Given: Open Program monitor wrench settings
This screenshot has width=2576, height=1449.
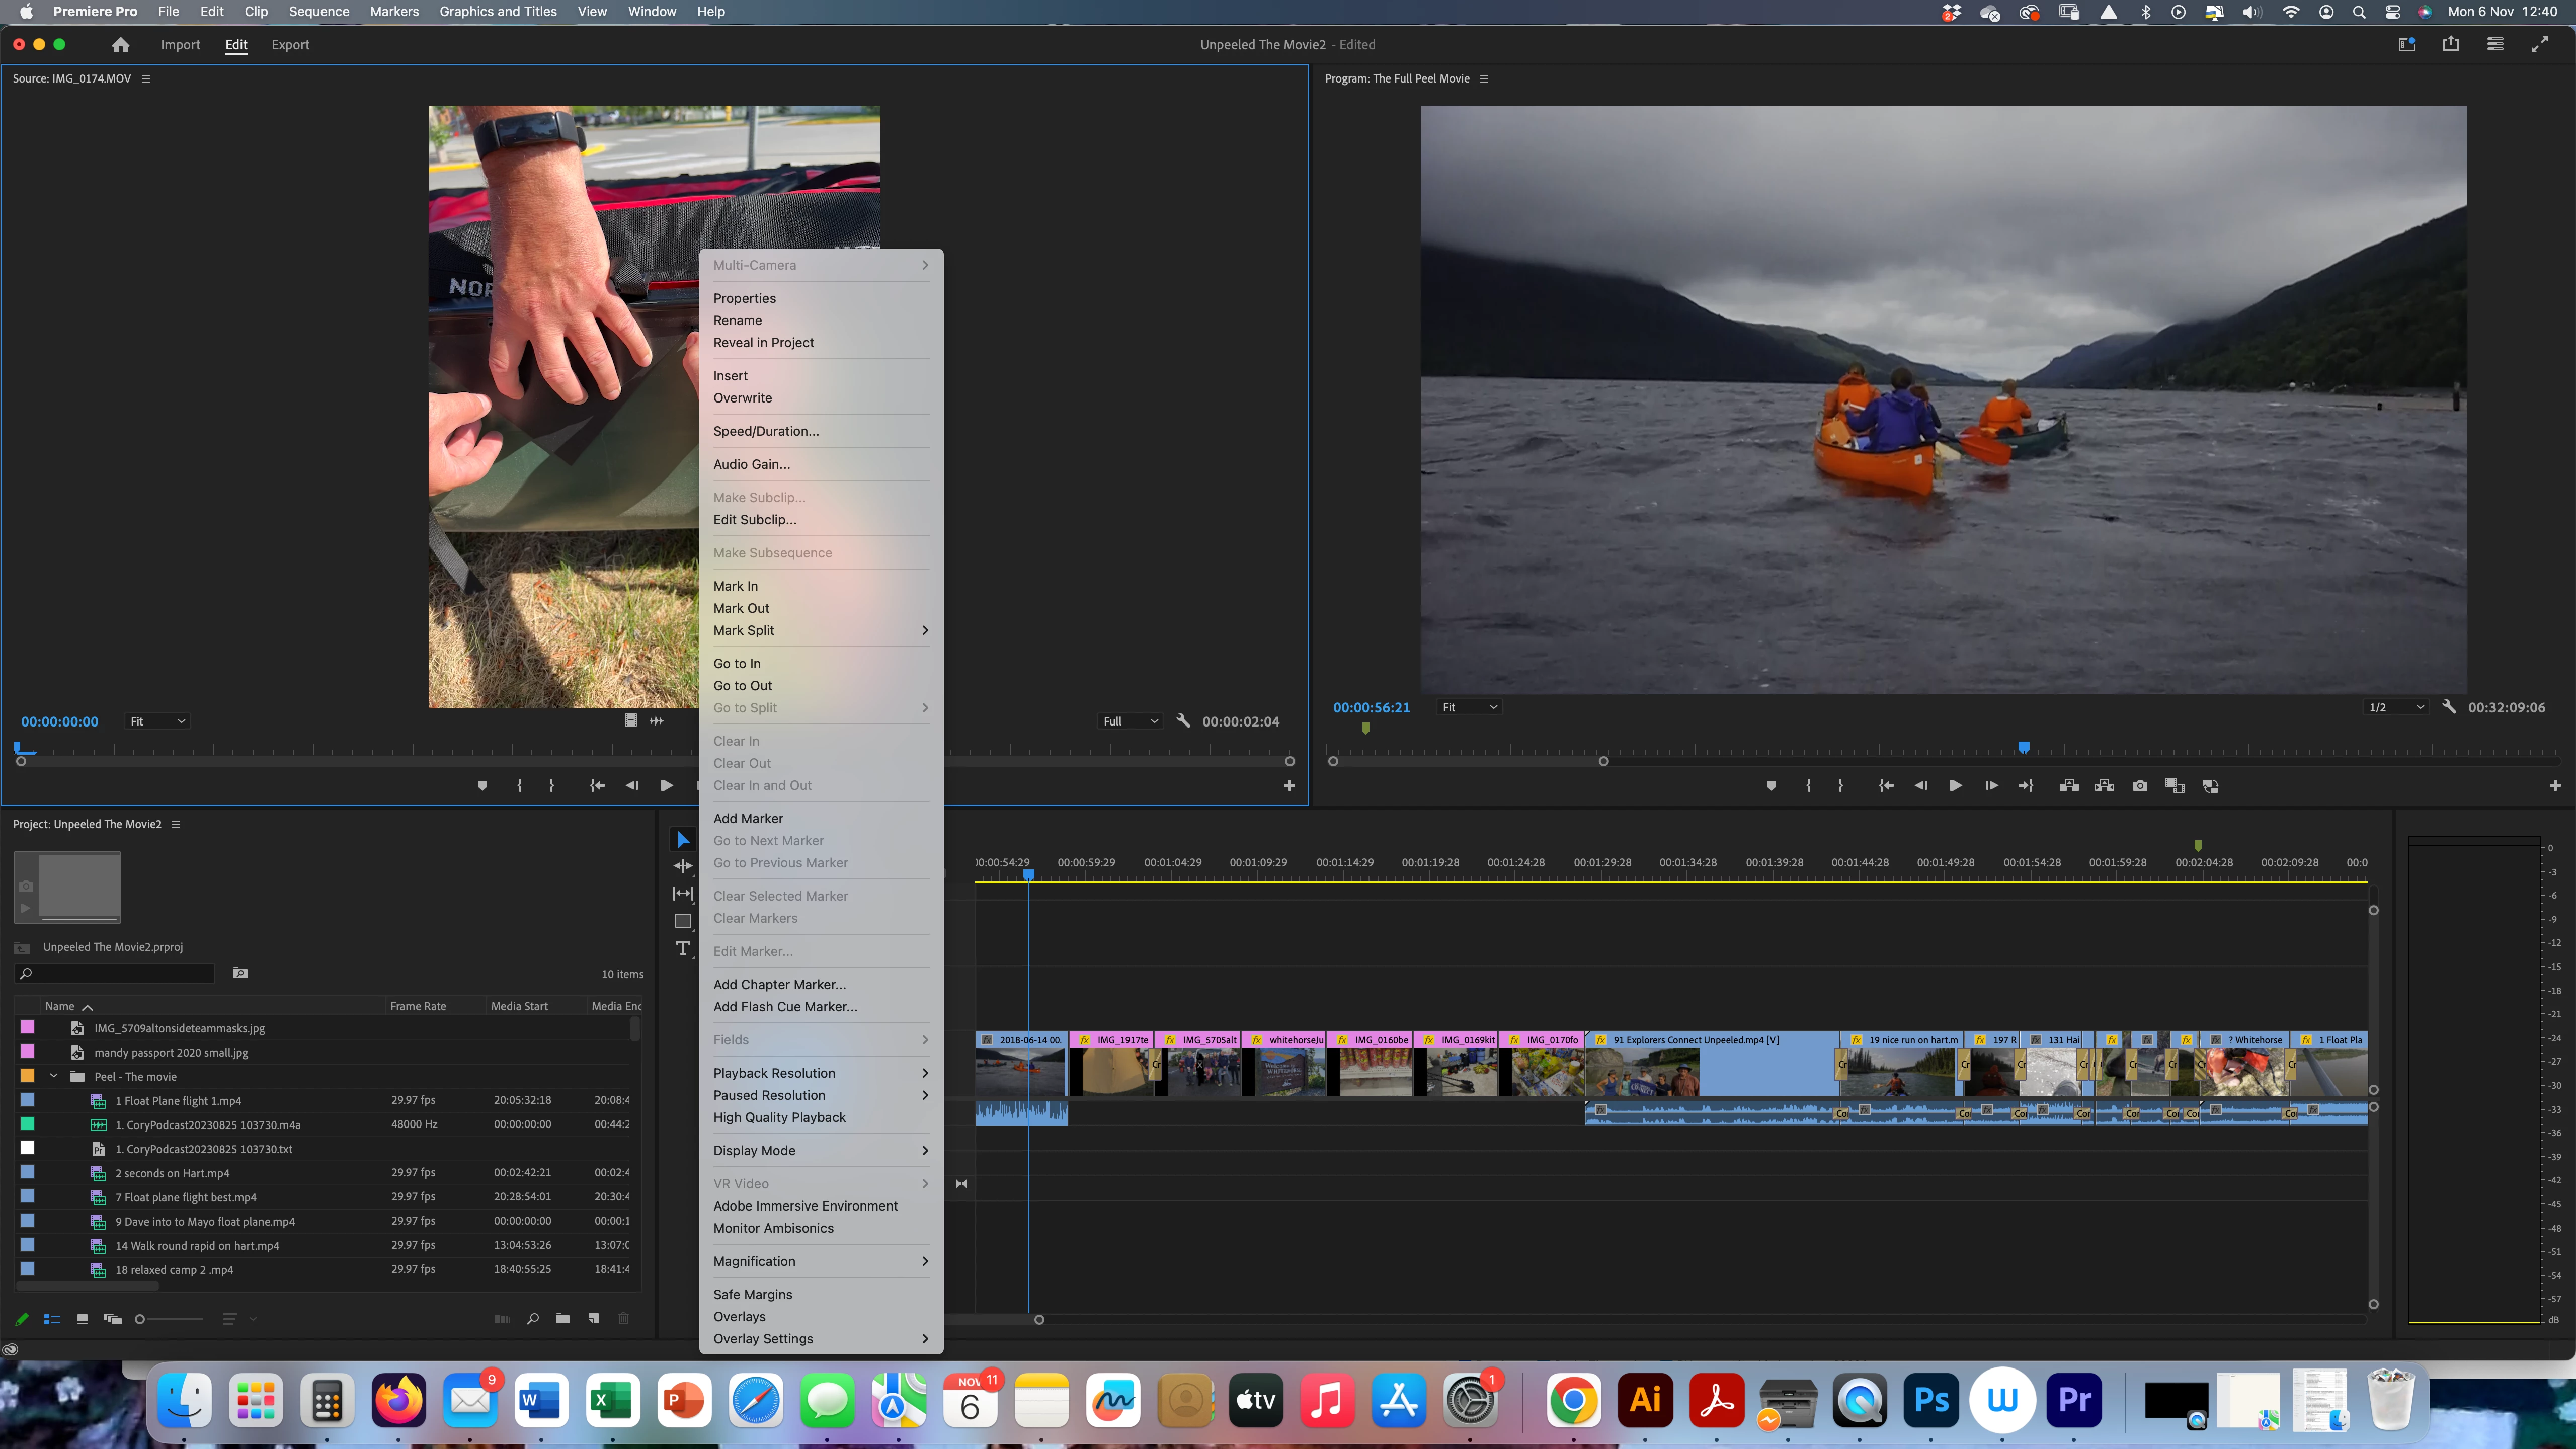Looking at the screenshot, I should 2449,707.
